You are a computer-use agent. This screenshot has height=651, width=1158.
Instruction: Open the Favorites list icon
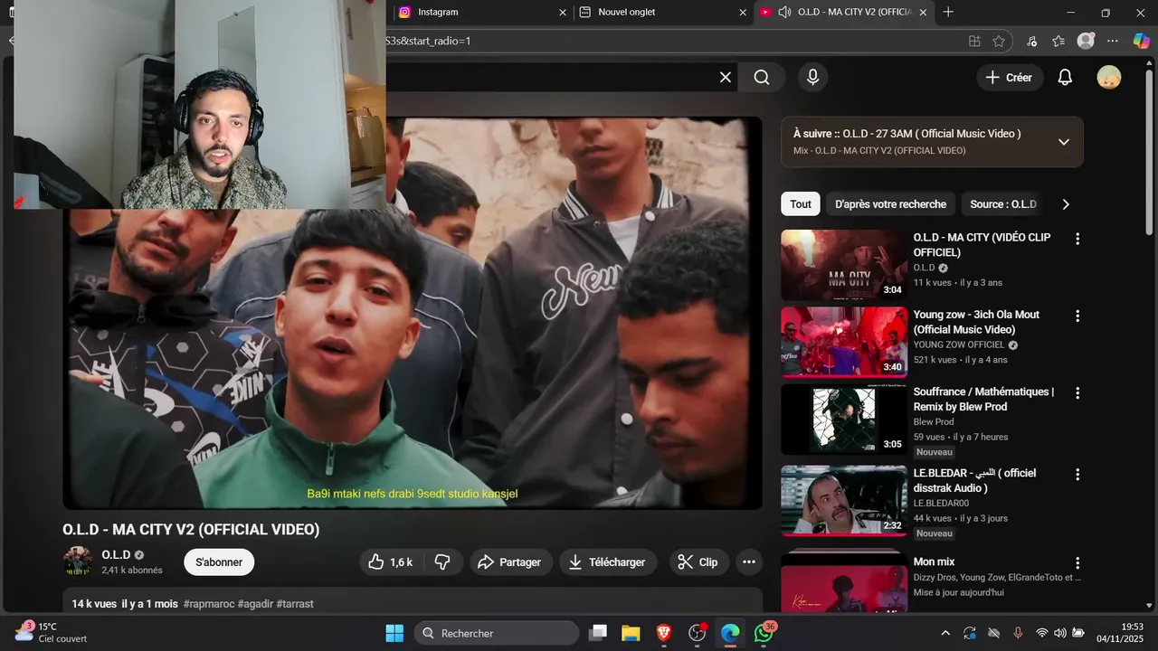click(1058, 41)
